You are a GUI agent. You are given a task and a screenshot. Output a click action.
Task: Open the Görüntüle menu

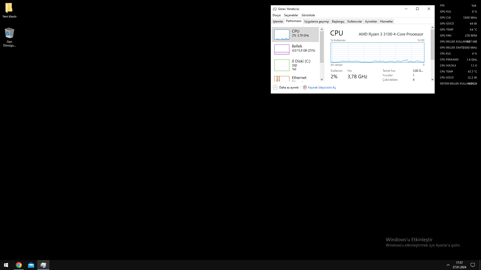coord(308,15)
